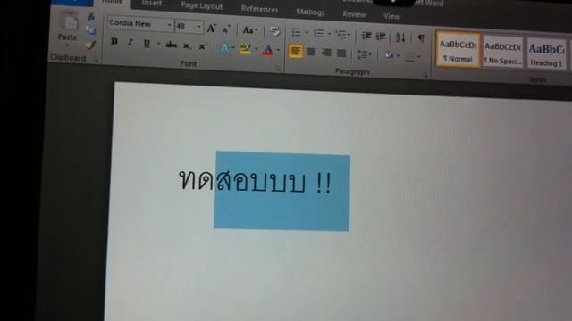Image resolution: width=572 pixels, height=321 pixels.
Task: Click Decrease Indent icon
Action: [x=366, y=36]
